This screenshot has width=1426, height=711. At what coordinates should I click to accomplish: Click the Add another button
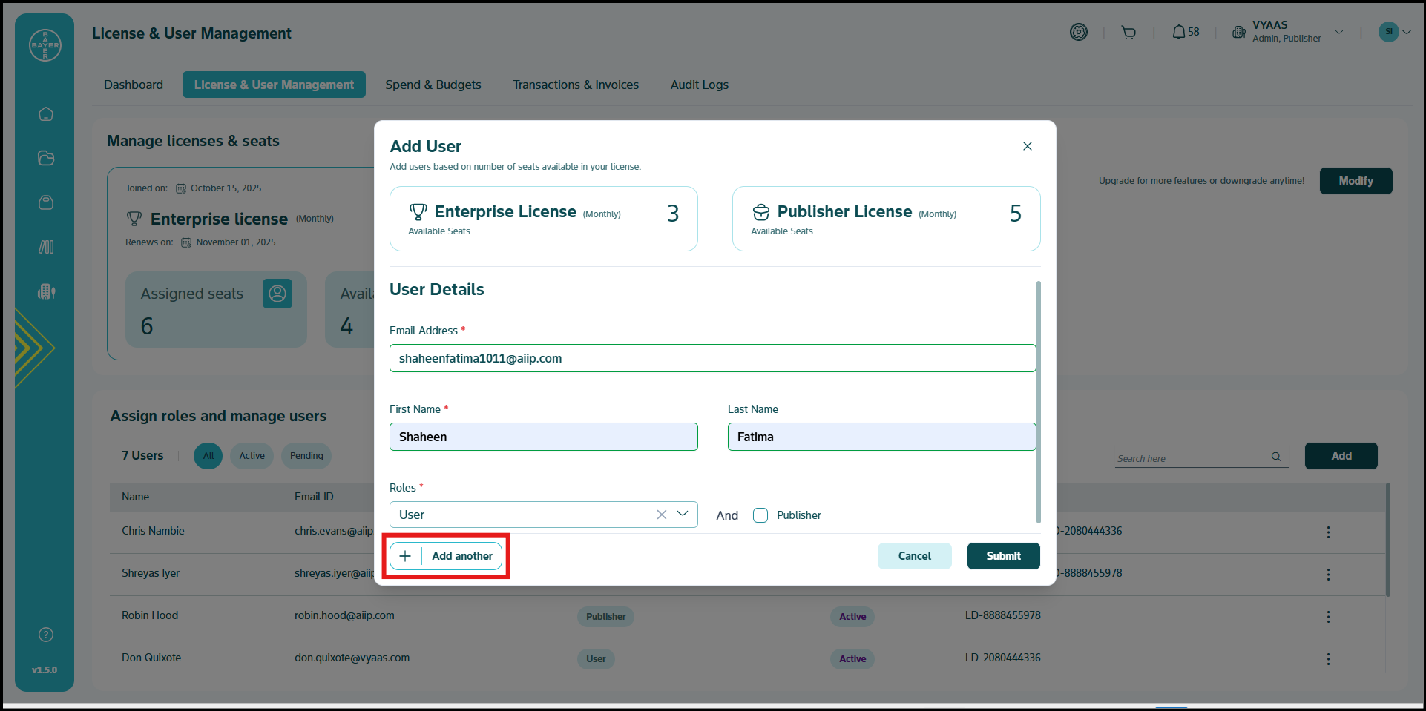tap(446, 556)
